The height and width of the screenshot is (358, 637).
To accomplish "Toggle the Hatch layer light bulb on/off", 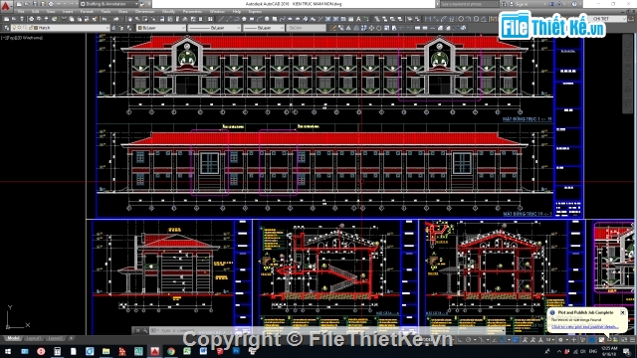I will (15, 28).
